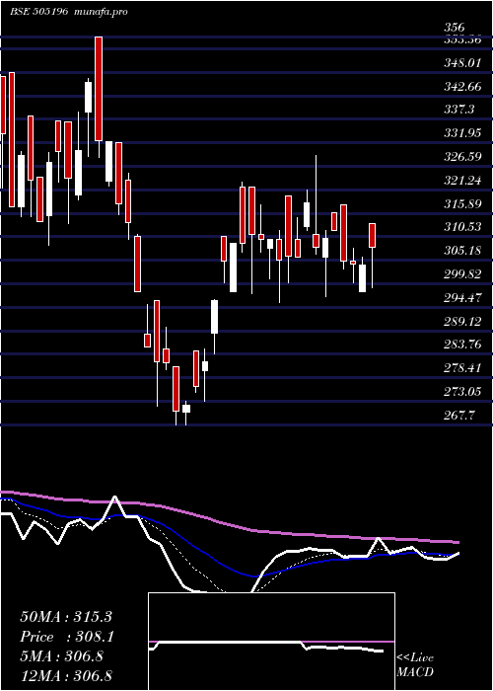Select the 356 price axis label

(456, 28)
